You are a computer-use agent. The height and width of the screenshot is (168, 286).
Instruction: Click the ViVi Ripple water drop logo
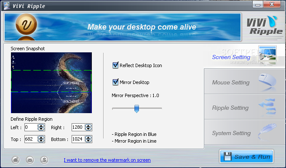tap(265, 26)
